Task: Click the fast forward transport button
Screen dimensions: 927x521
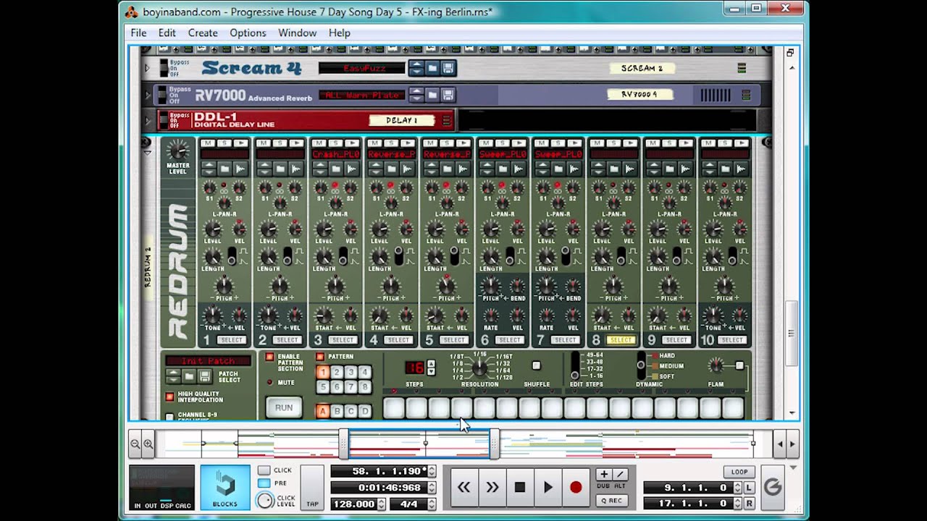Action: (x=492, y=487)
